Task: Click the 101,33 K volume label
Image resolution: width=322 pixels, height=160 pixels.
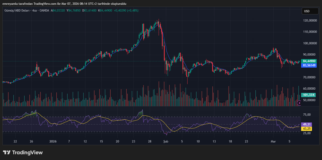Action: [x=309, y=95]
